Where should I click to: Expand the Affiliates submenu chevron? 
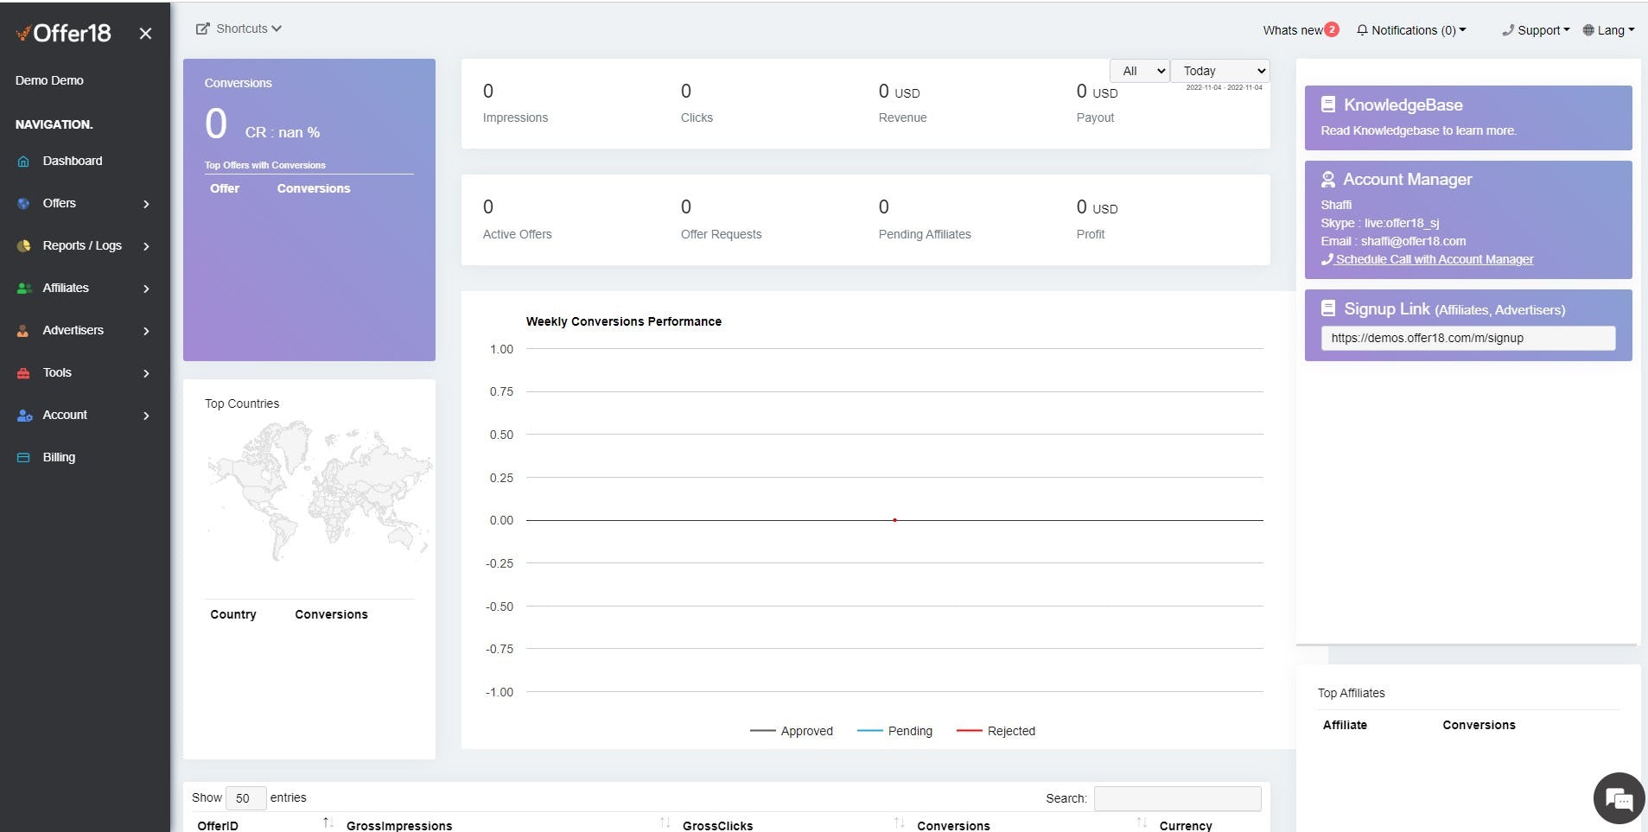point(146,289)
